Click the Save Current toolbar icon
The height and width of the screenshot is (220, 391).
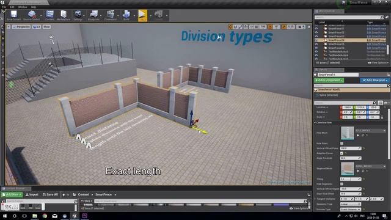[x=13, y=15]
